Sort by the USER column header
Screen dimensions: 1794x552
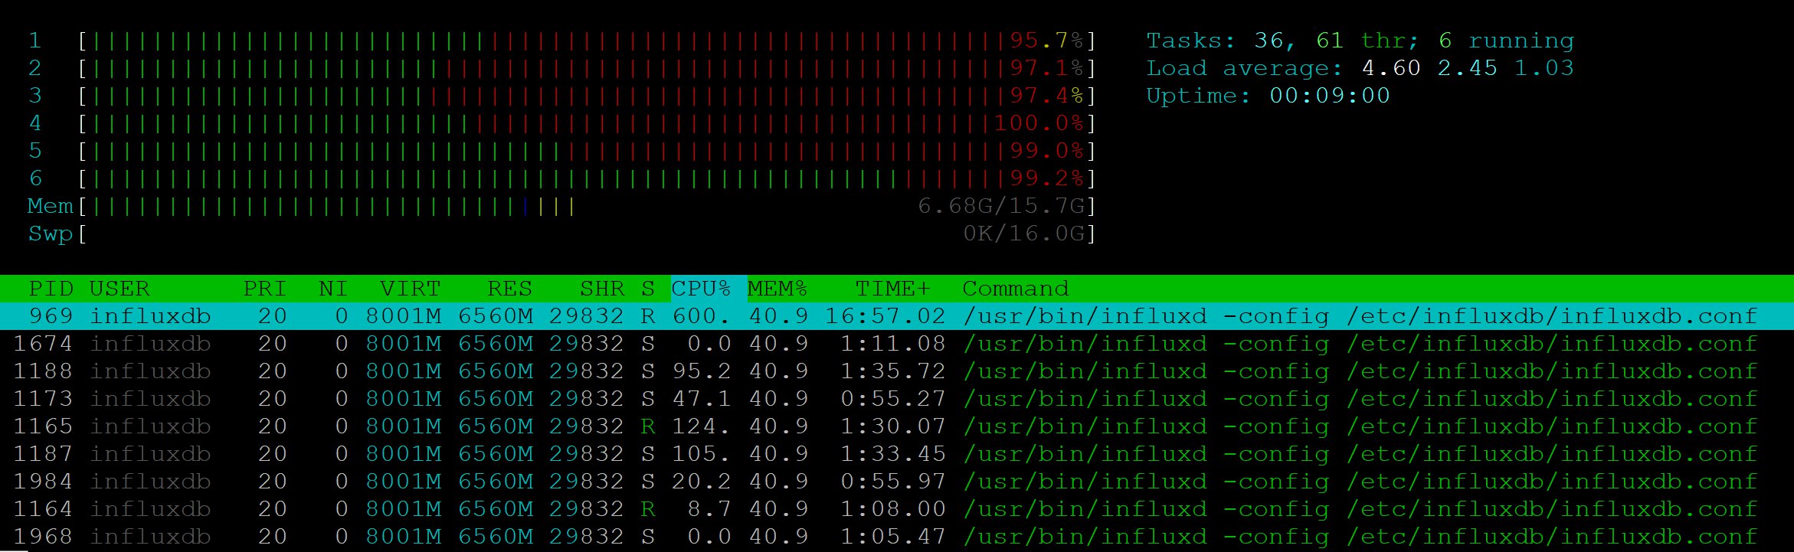pos(119,289)
